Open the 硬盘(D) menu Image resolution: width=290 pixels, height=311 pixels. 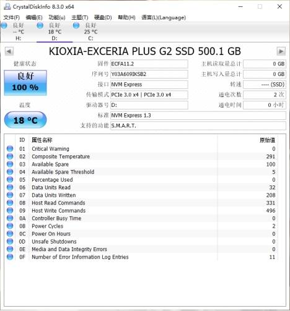(x=103, y=17)
